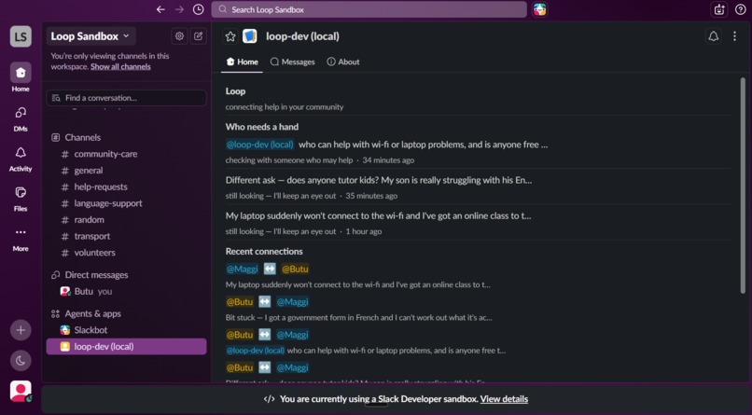Click the @loop-dev (local) mention under Who needs a hand

click(260, 145)
